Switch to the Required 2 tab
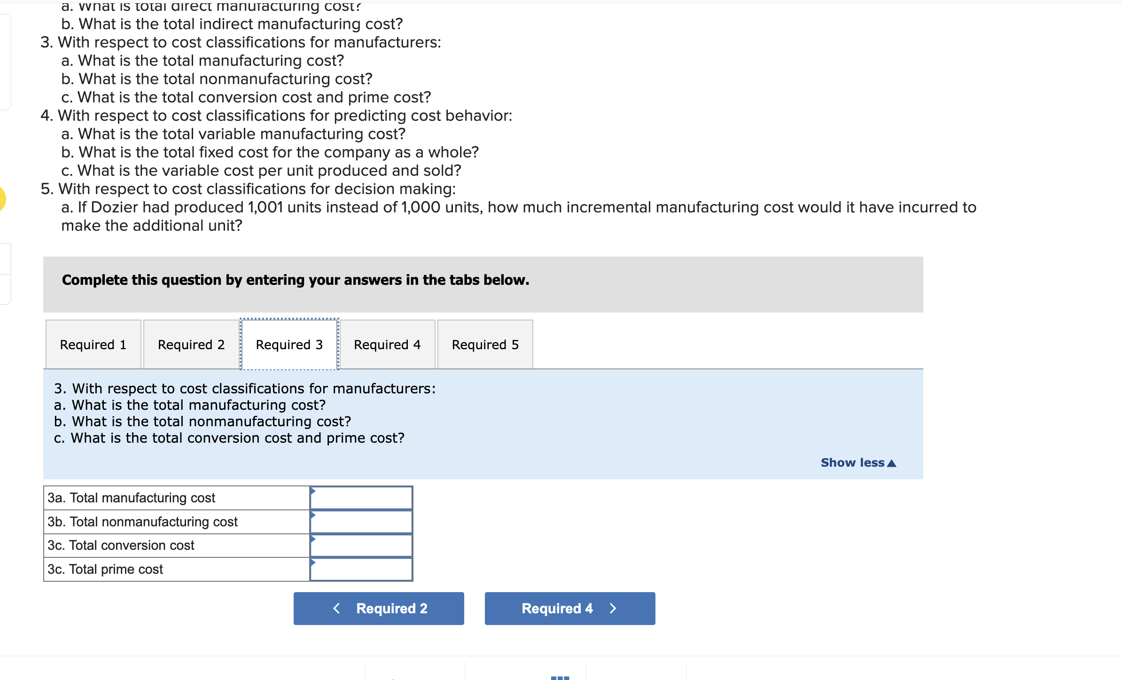This screenshot has width=1122, height=680. point(191,344)
